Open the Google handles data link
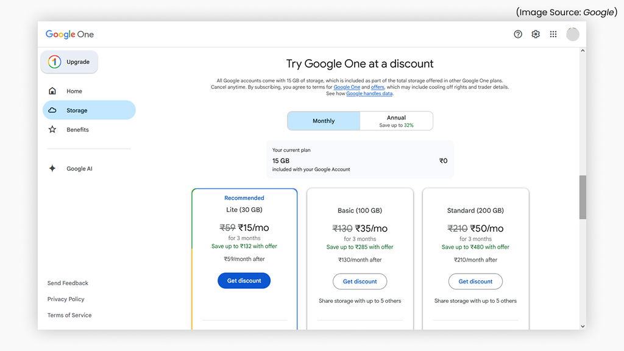Image resolution: width=624 pixels, height=351 pixels. click(x=369, y=93)
